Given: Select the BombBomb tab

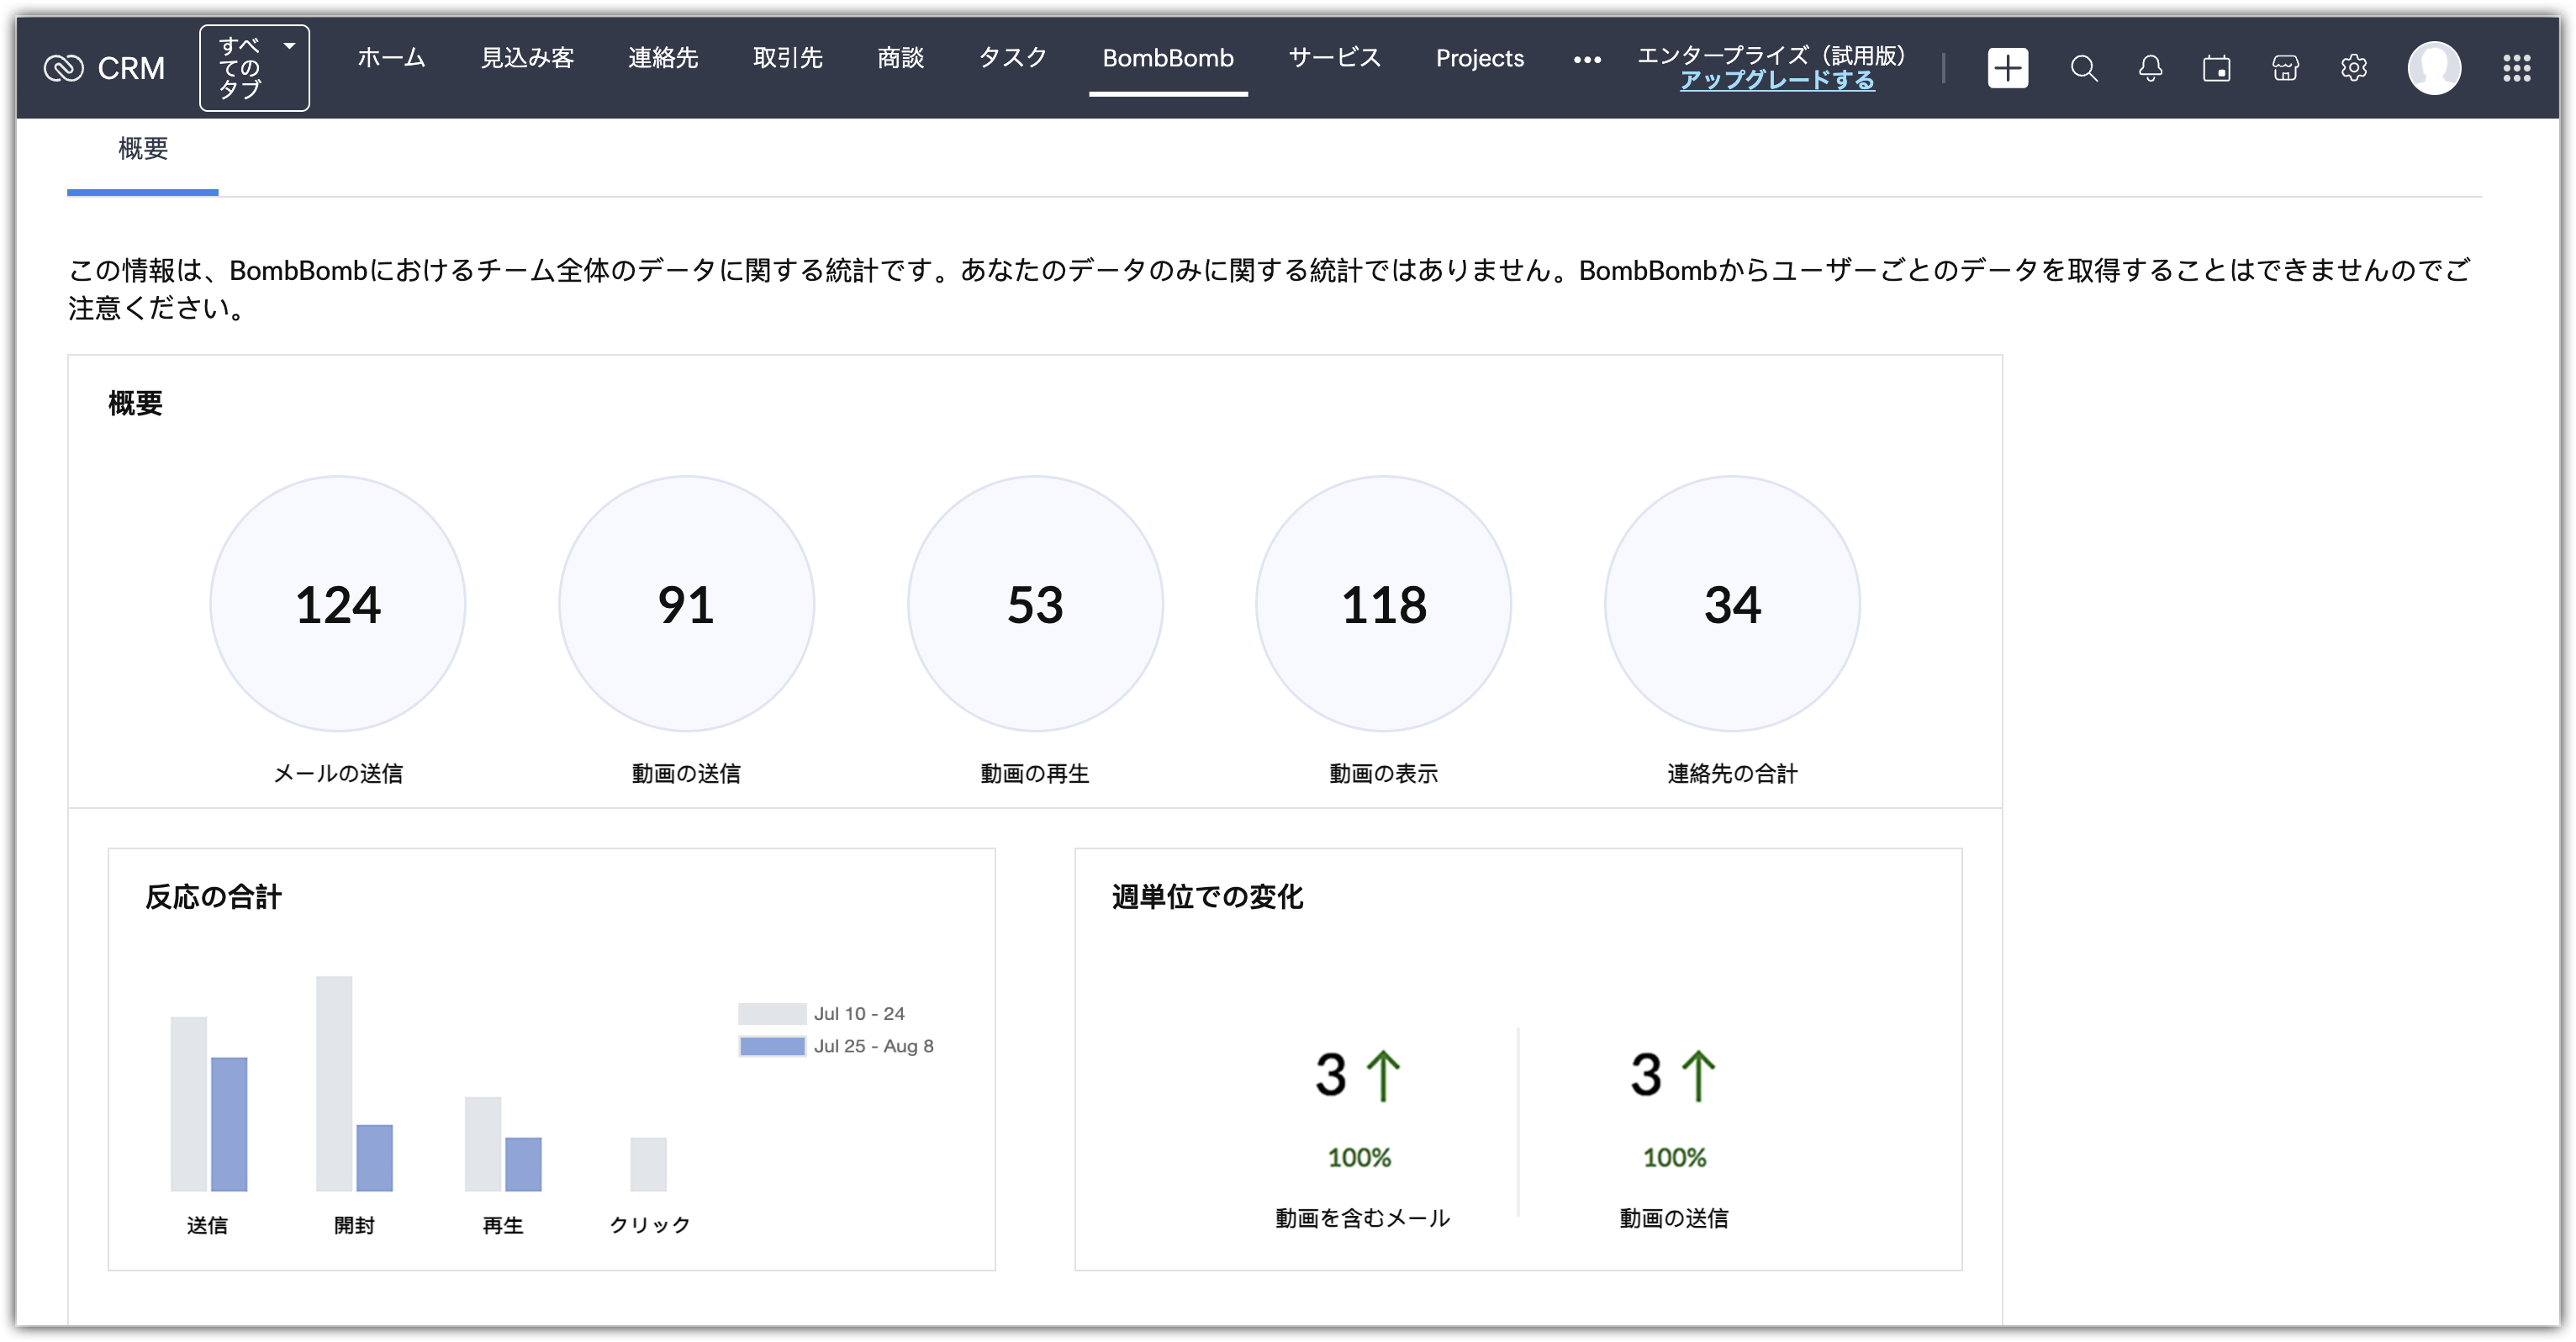Looking at the screenshot, I should (1167, 58).
